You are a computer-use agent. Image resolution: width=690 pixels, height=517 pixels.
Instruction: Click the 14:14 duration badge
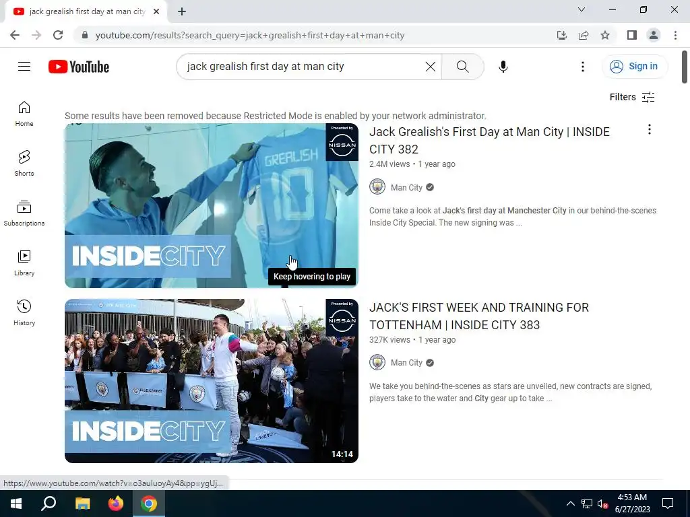click(342, 454)
